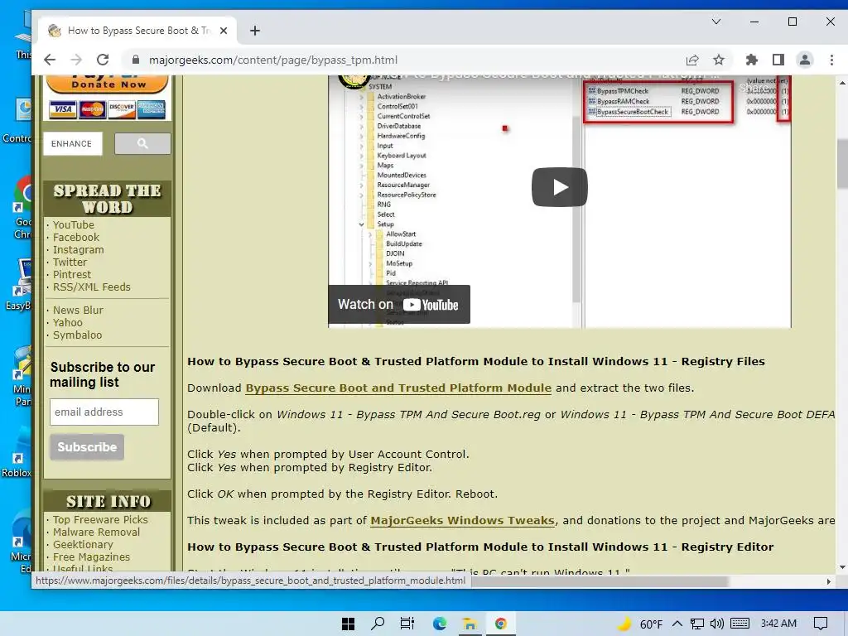Open a new browser tab
Image resolution: width=848 pixels, height=636 pixels.
[x=255, y=31]
